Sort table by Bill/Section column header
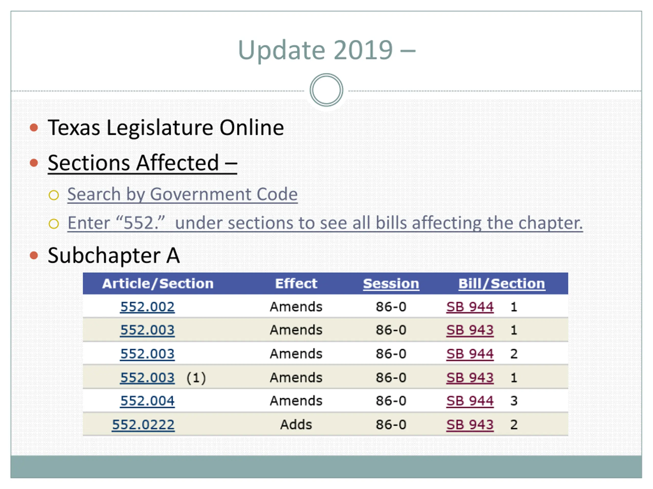This screenshot has height=489, width=653. [501, 283]
